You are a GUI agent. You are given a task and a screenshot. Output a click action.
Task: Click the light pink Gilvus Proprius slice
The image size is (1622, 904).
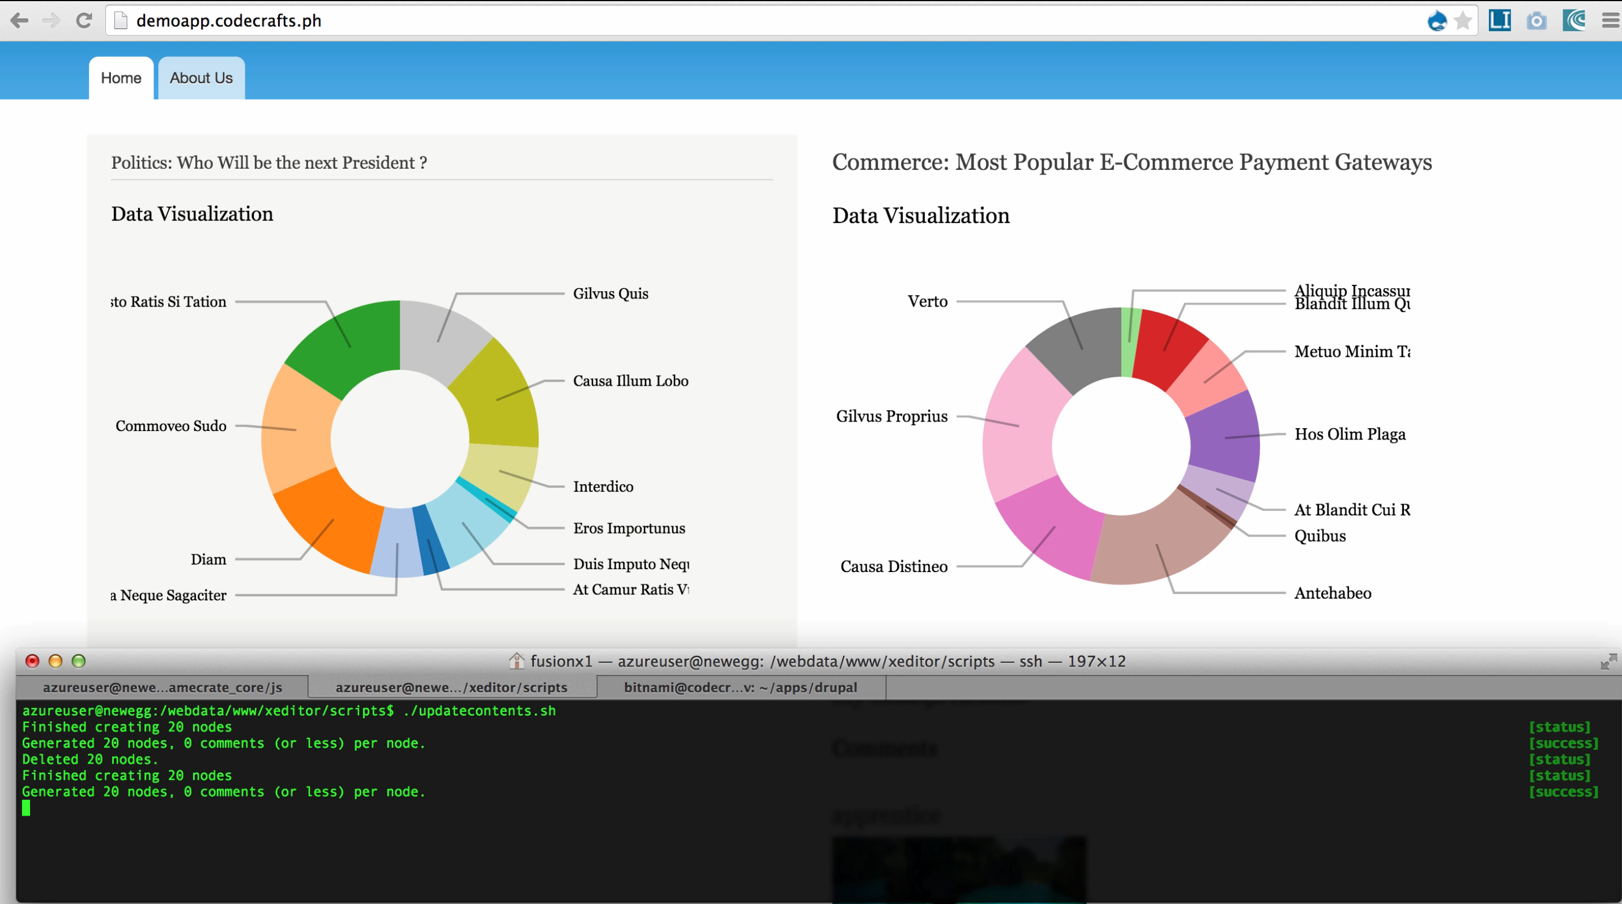pyautogui.click(x=1019, y=426)
